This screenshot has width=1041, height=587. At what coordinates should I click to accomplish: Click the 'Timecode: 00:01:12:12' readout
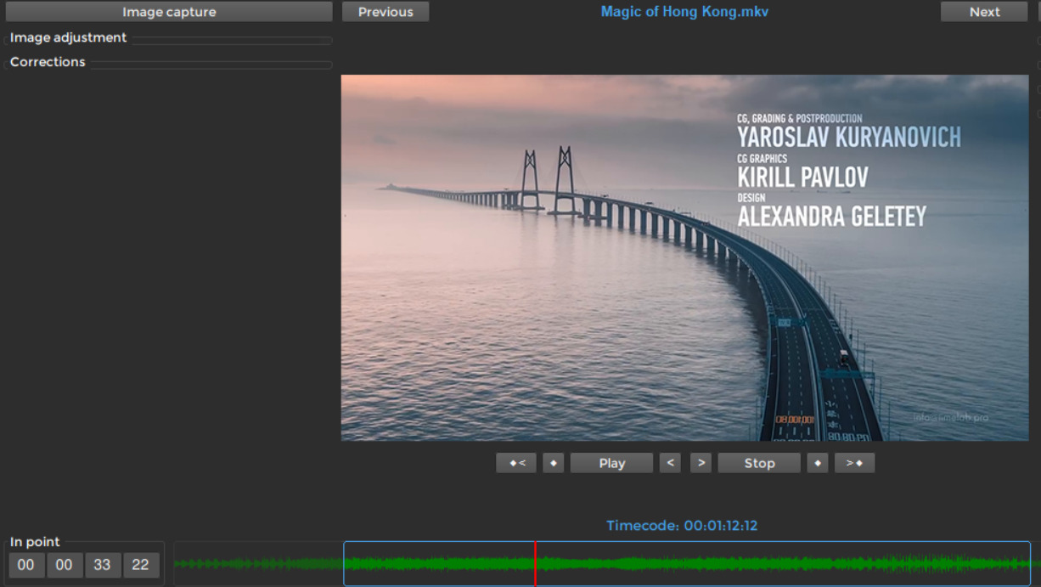[682, 526]
